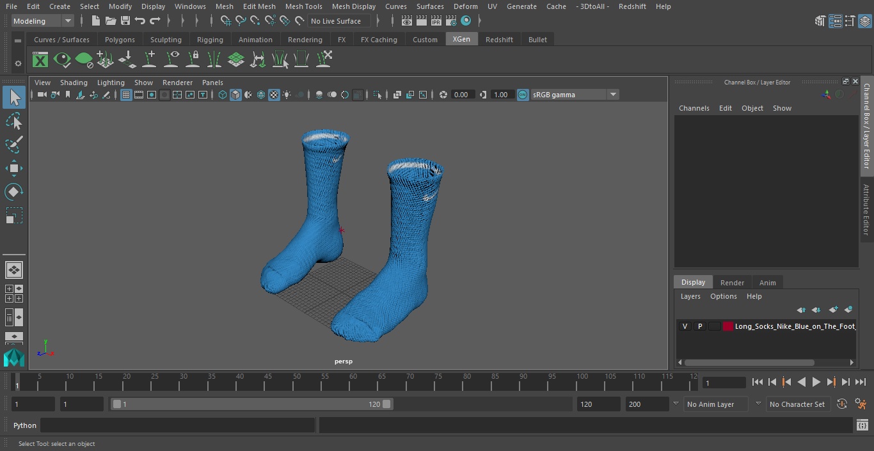Click the layer list horizontal scrollbar
Screen dimensions: 874x451
749,362
